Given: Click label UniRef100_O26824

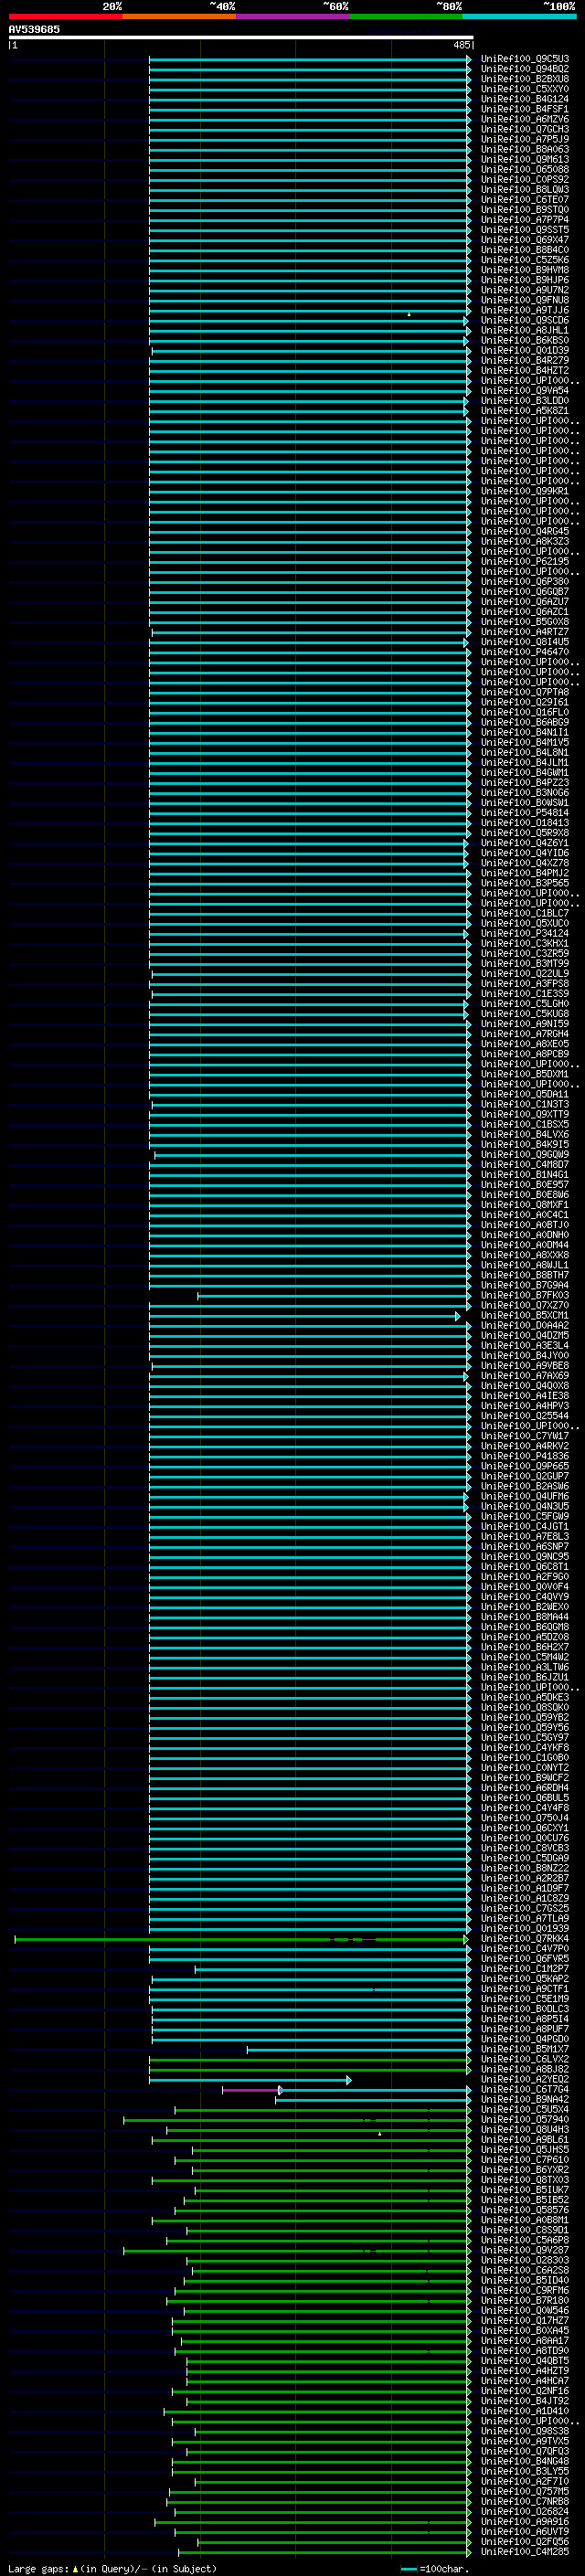Looking at the screenshot, I should pos(525,2511).
